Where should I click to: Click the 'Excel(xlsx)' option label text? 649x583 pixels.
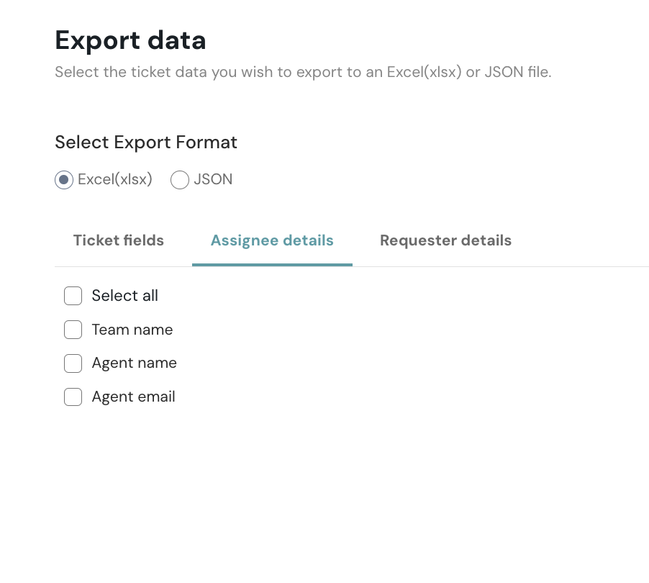(x=115, y=180)
